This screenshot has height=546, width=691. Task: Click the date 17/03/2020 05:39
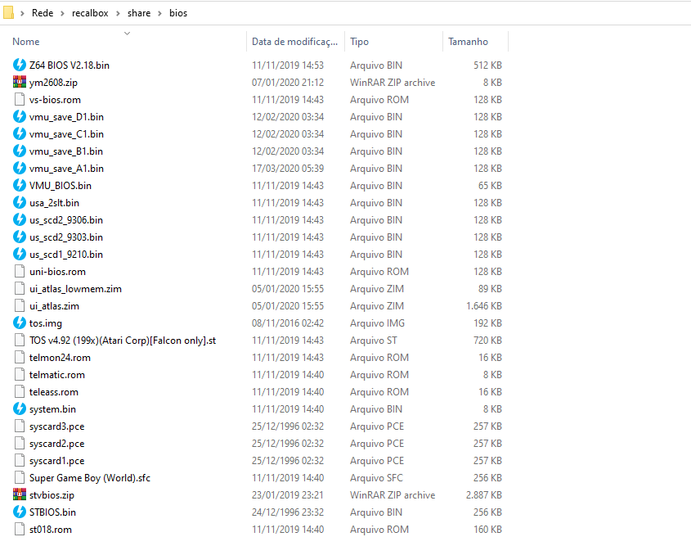point(288,168)
